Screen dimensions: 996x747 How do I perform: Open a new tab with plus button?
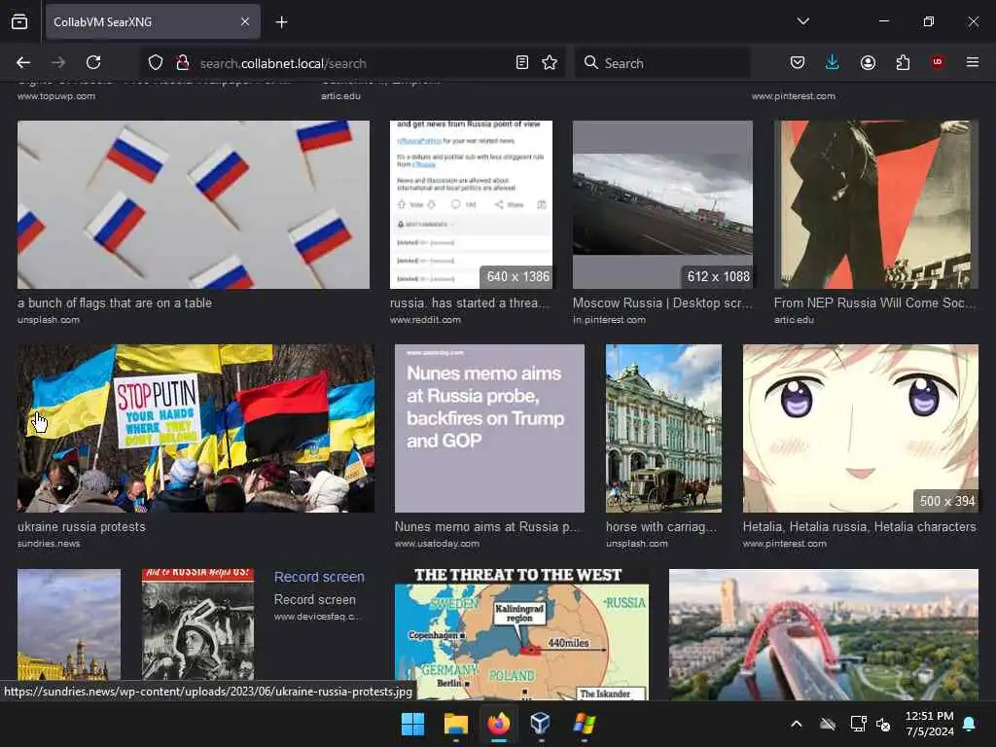[x=281, y=22]
